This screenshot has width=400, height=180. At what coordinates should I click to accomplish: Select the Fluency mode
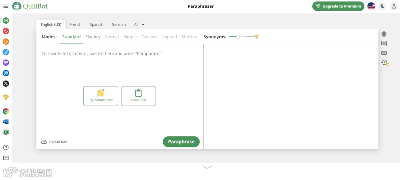coord(93,37)
